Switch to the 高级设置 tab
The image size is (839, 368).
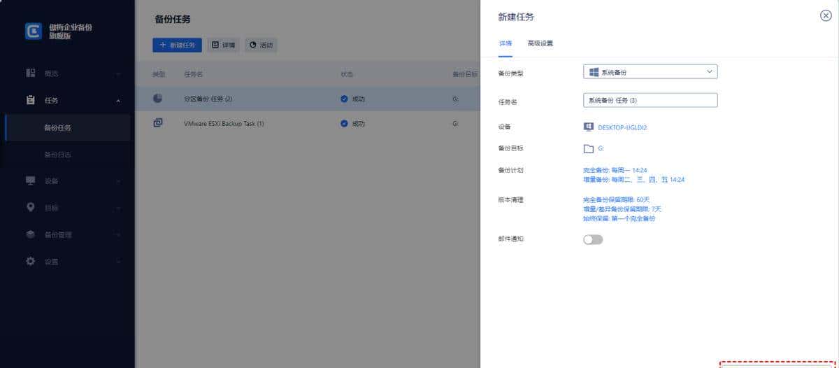tap(540, 43)
